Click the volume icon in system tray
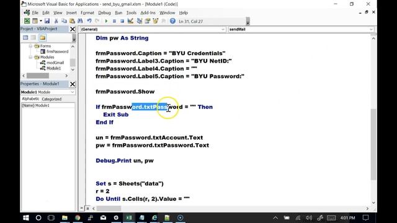397x223 pixels. (309, 217)
